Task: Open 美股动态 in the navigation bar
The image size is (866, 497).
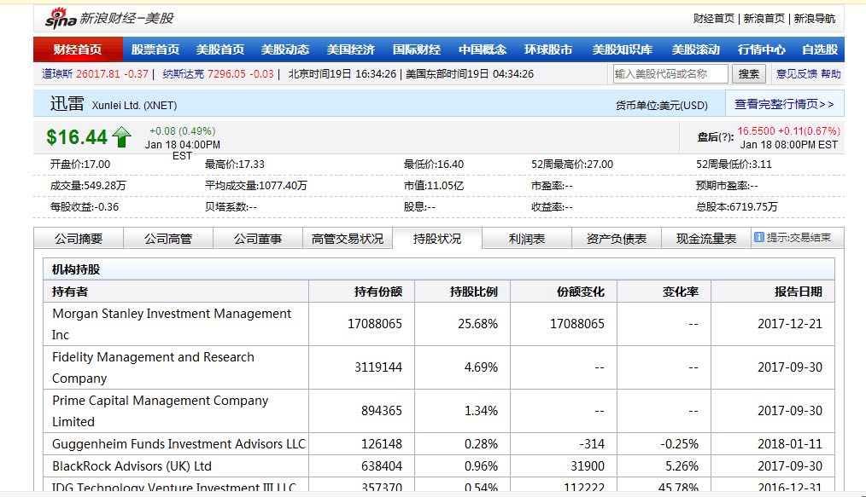Action: pyautogui.click(x=285, y=49)
